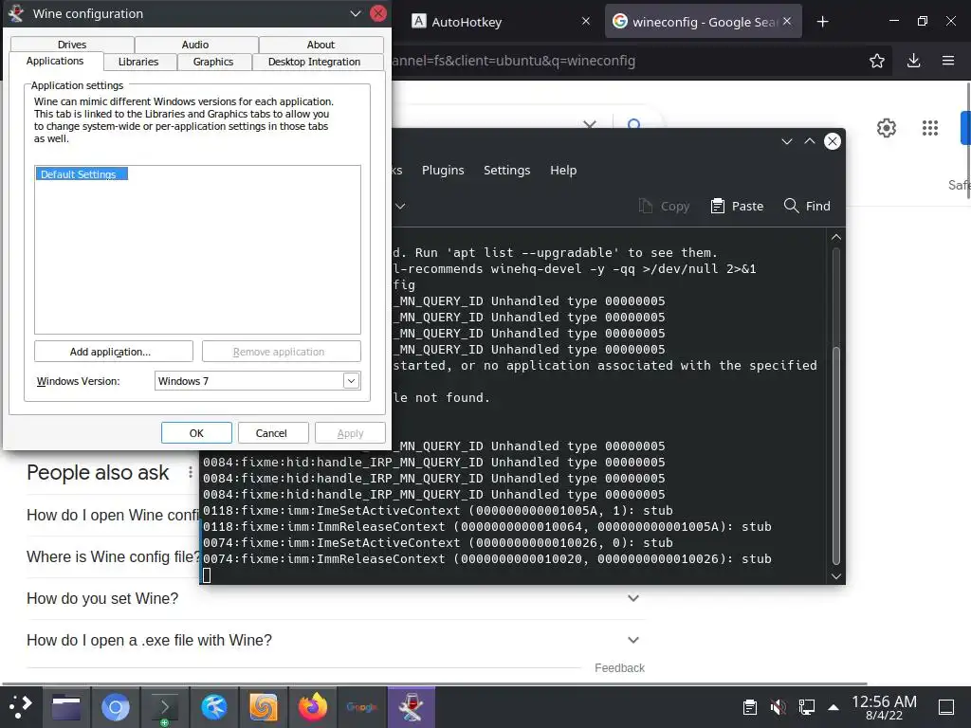
Task: Open the Google taskbar entry
Action: 361,707
